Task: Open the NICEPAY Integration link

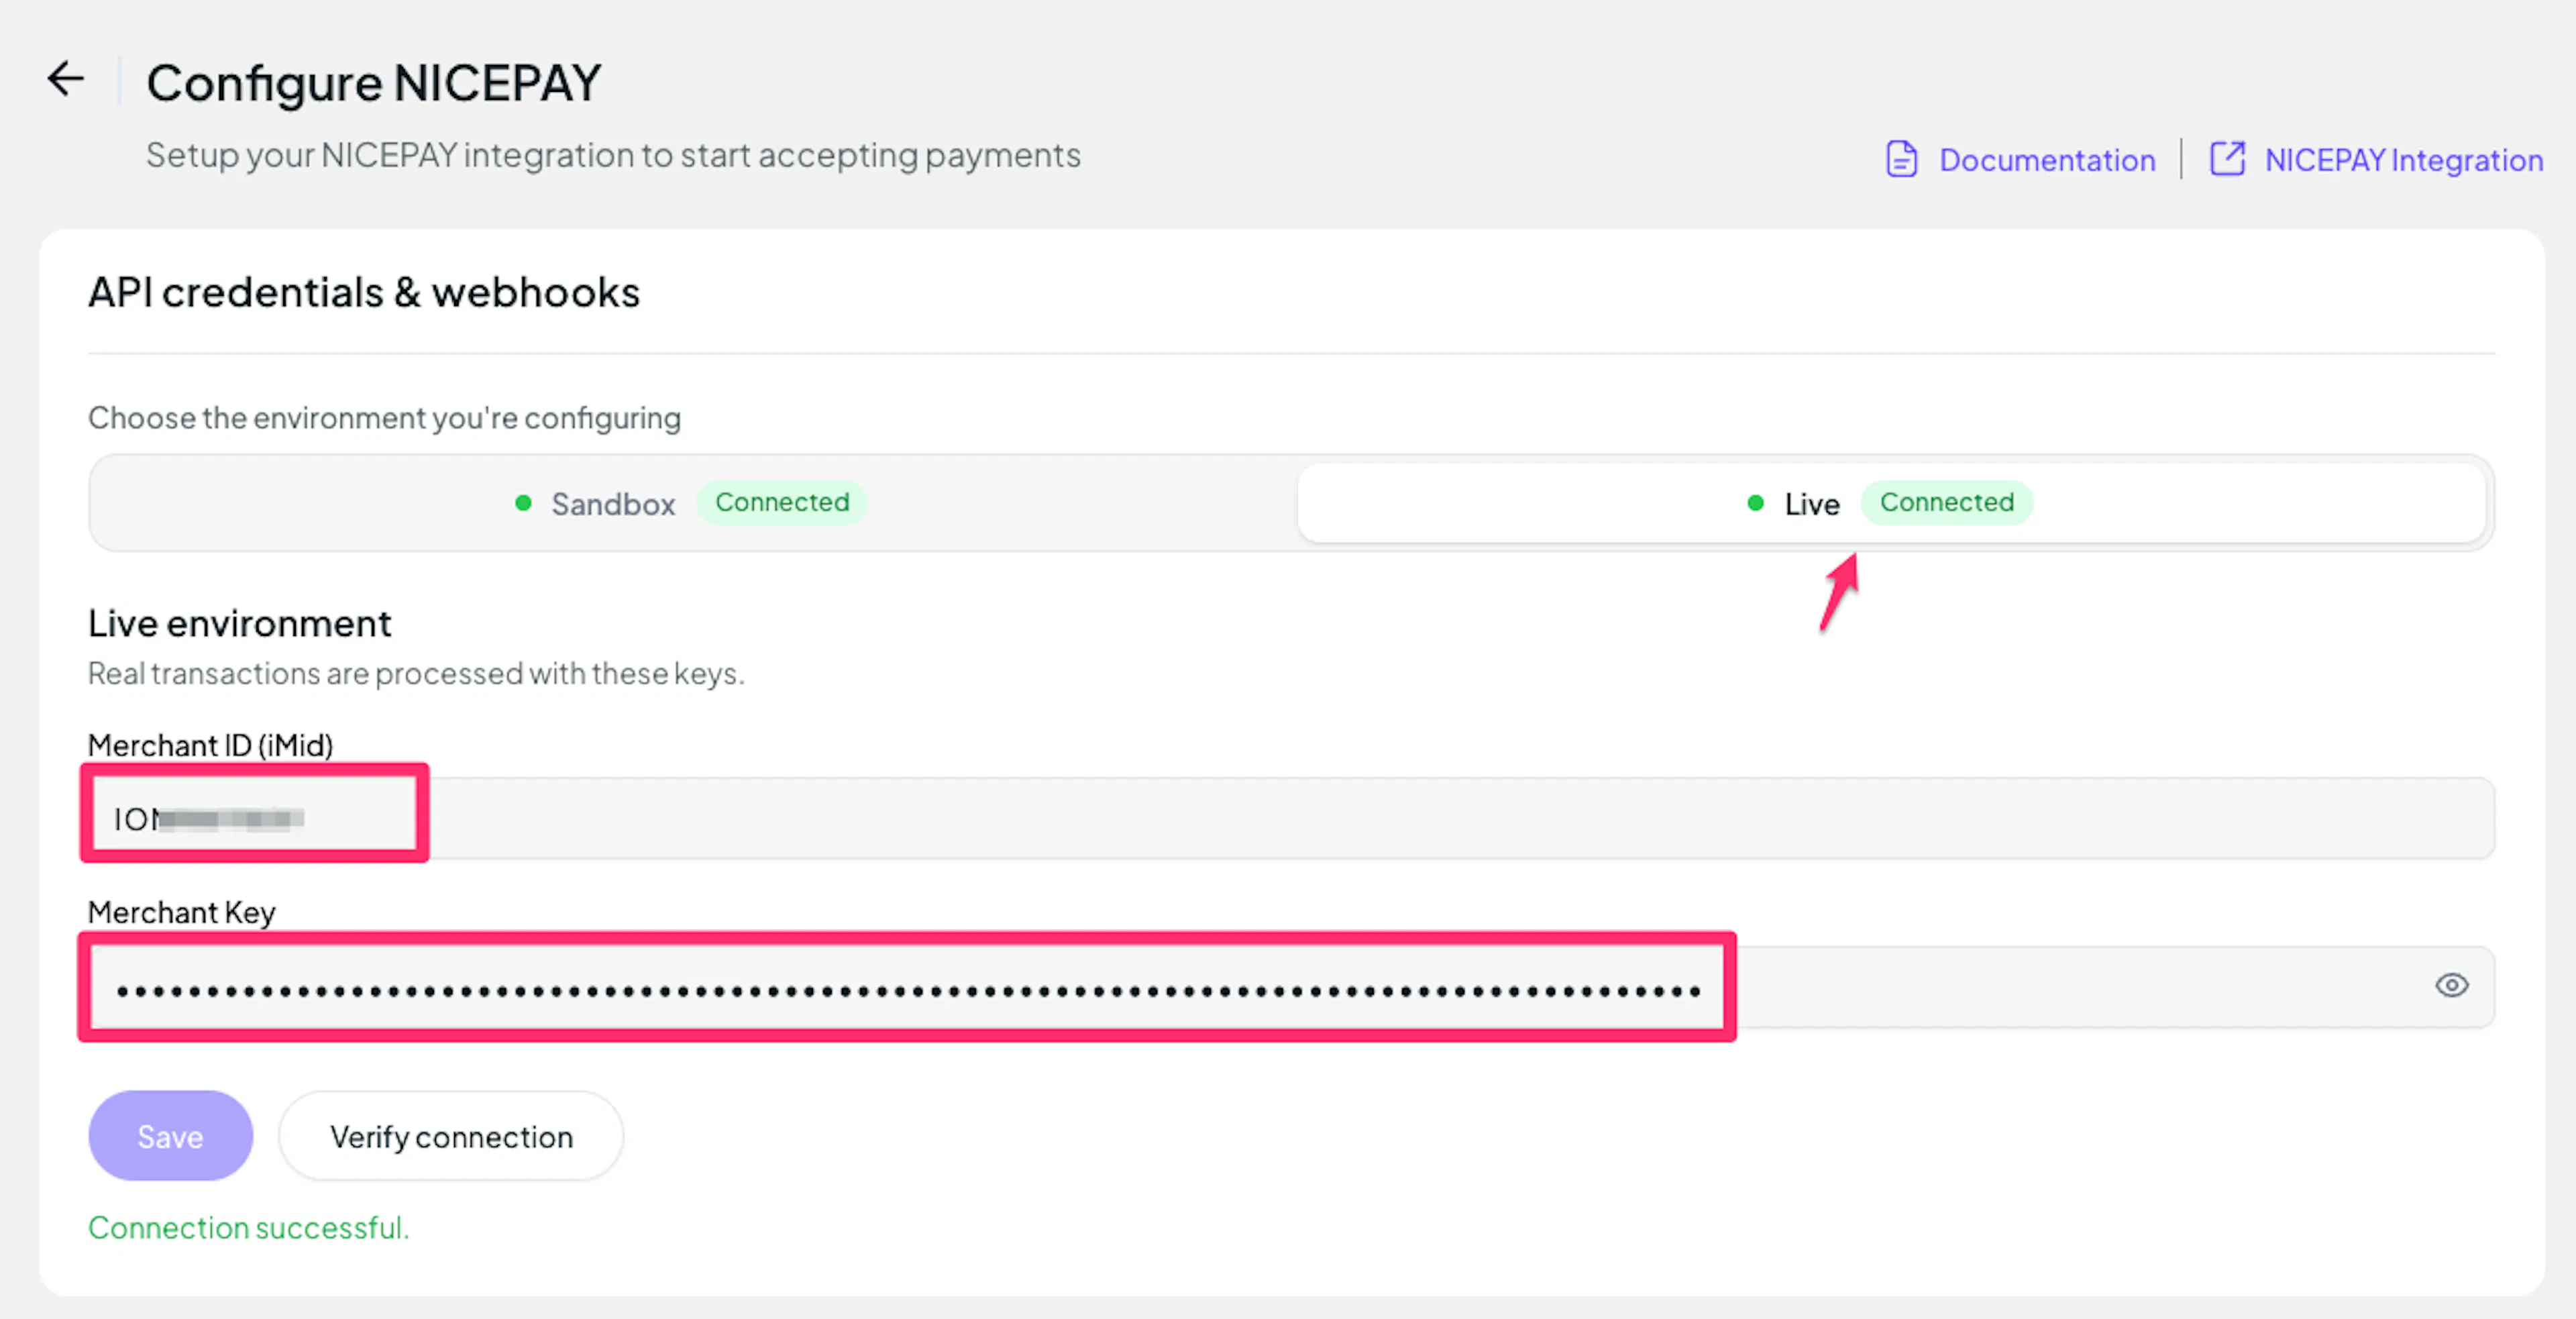Action: click(x=2404, y=160)
